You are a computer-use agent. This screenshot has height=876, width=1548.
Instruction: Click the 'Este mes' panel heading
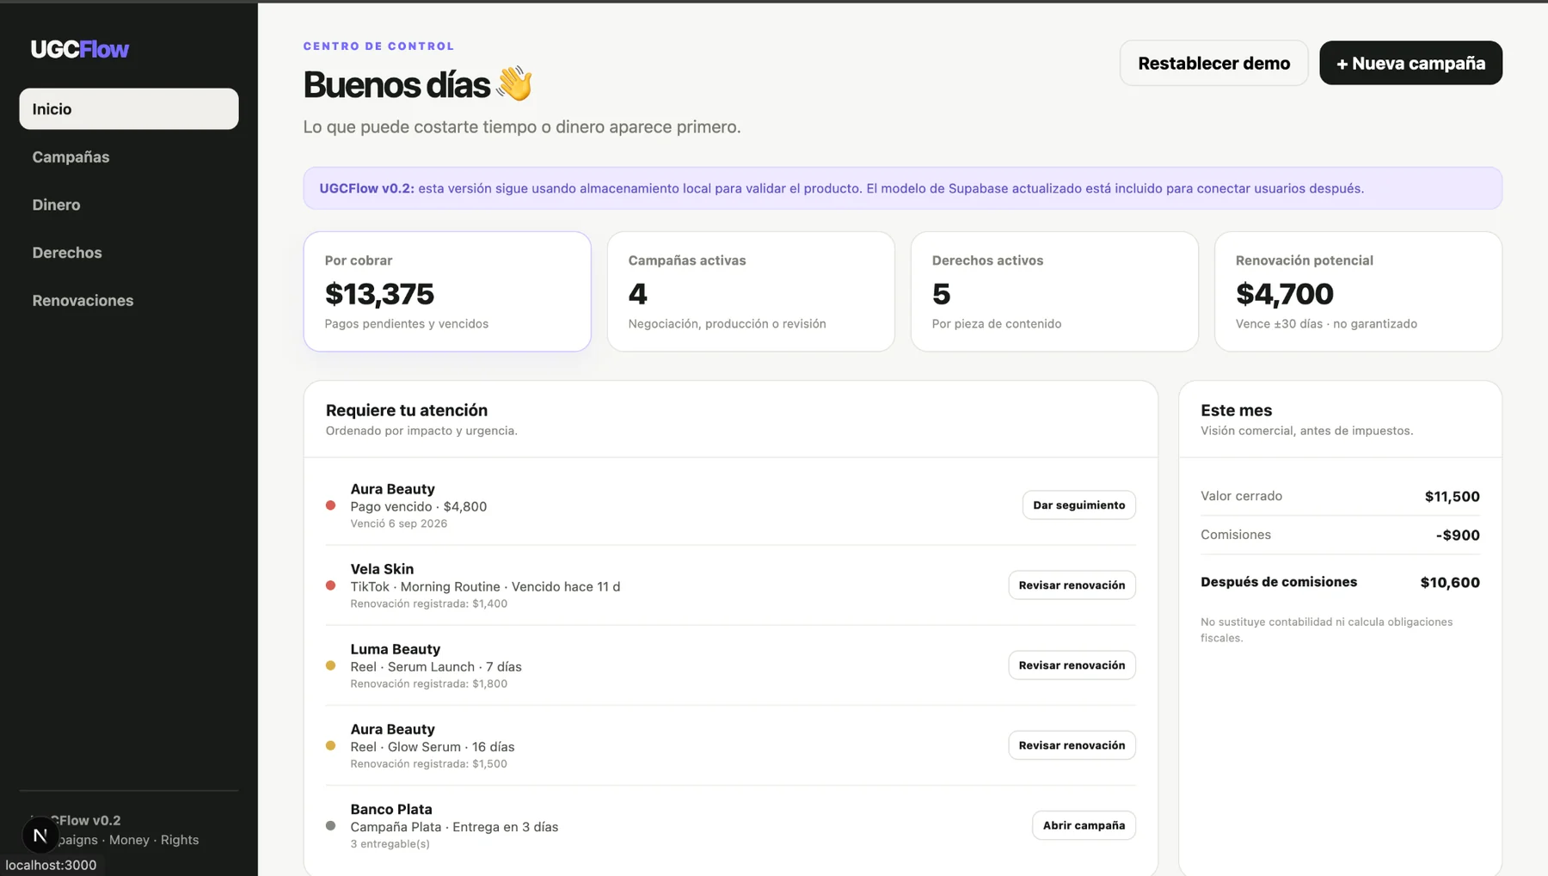(x=1236, y=410)
